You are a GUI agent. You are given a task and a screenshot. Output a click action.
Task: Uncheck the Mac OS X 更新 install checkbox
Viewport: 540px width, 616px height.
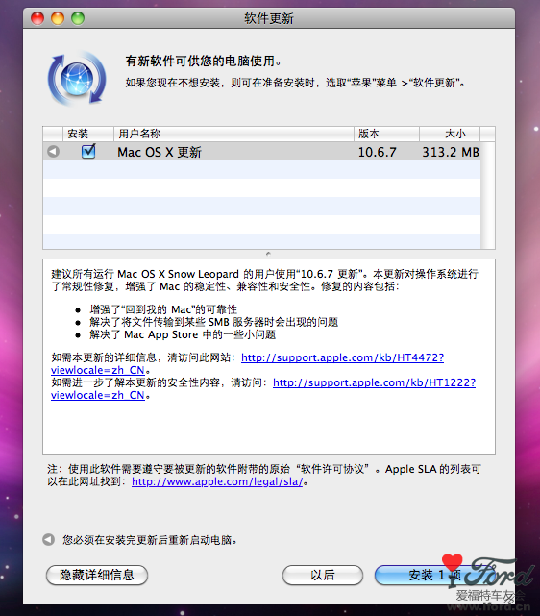(88, 151)
